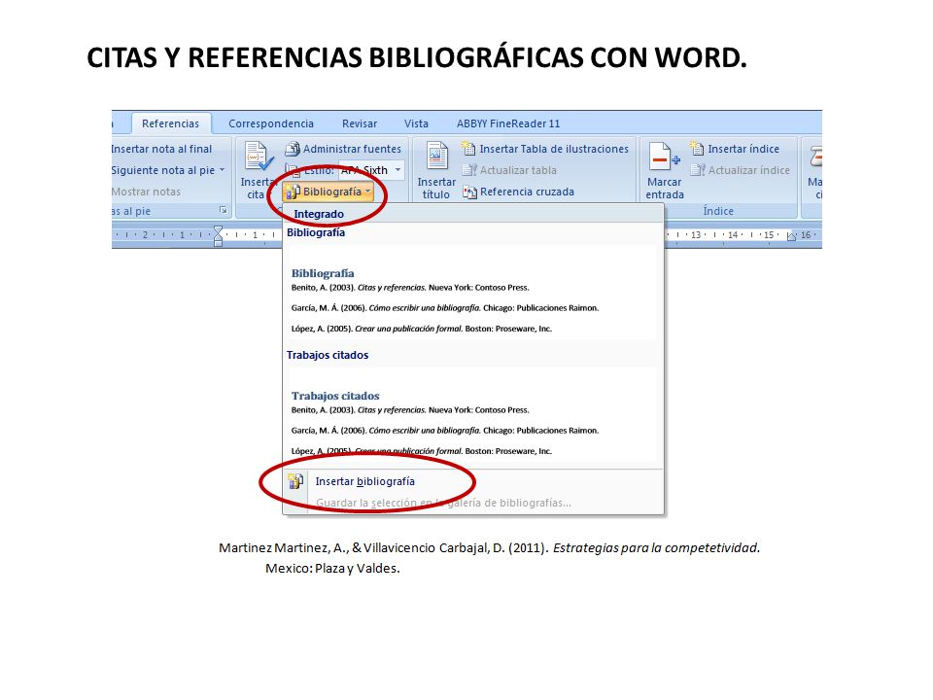Click the Marcar entrada icon
The image size is (933, 700).
(664, 157)
